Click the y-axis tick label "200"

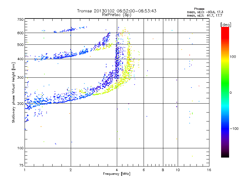point(21,104)
